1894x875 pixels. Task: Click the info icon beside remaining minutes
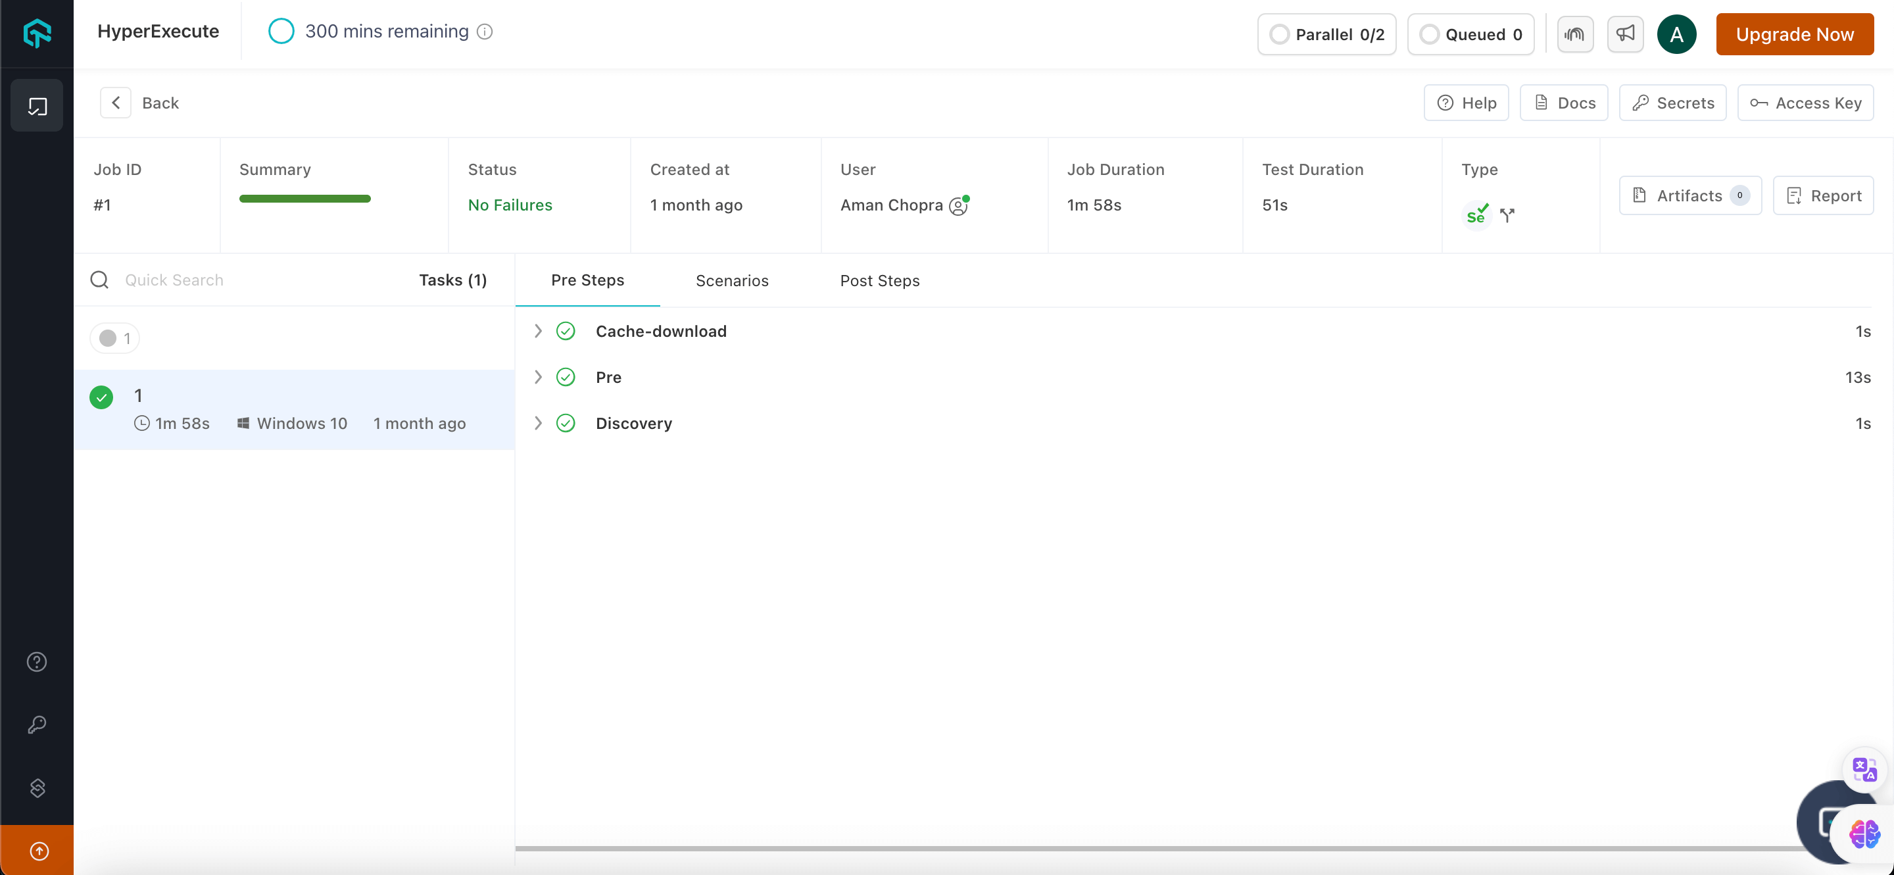[x=485, y=32]
